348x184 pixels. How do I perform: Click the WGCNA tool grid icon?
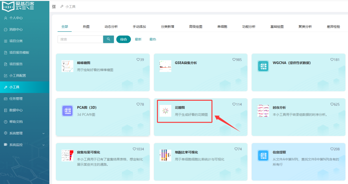263,66
